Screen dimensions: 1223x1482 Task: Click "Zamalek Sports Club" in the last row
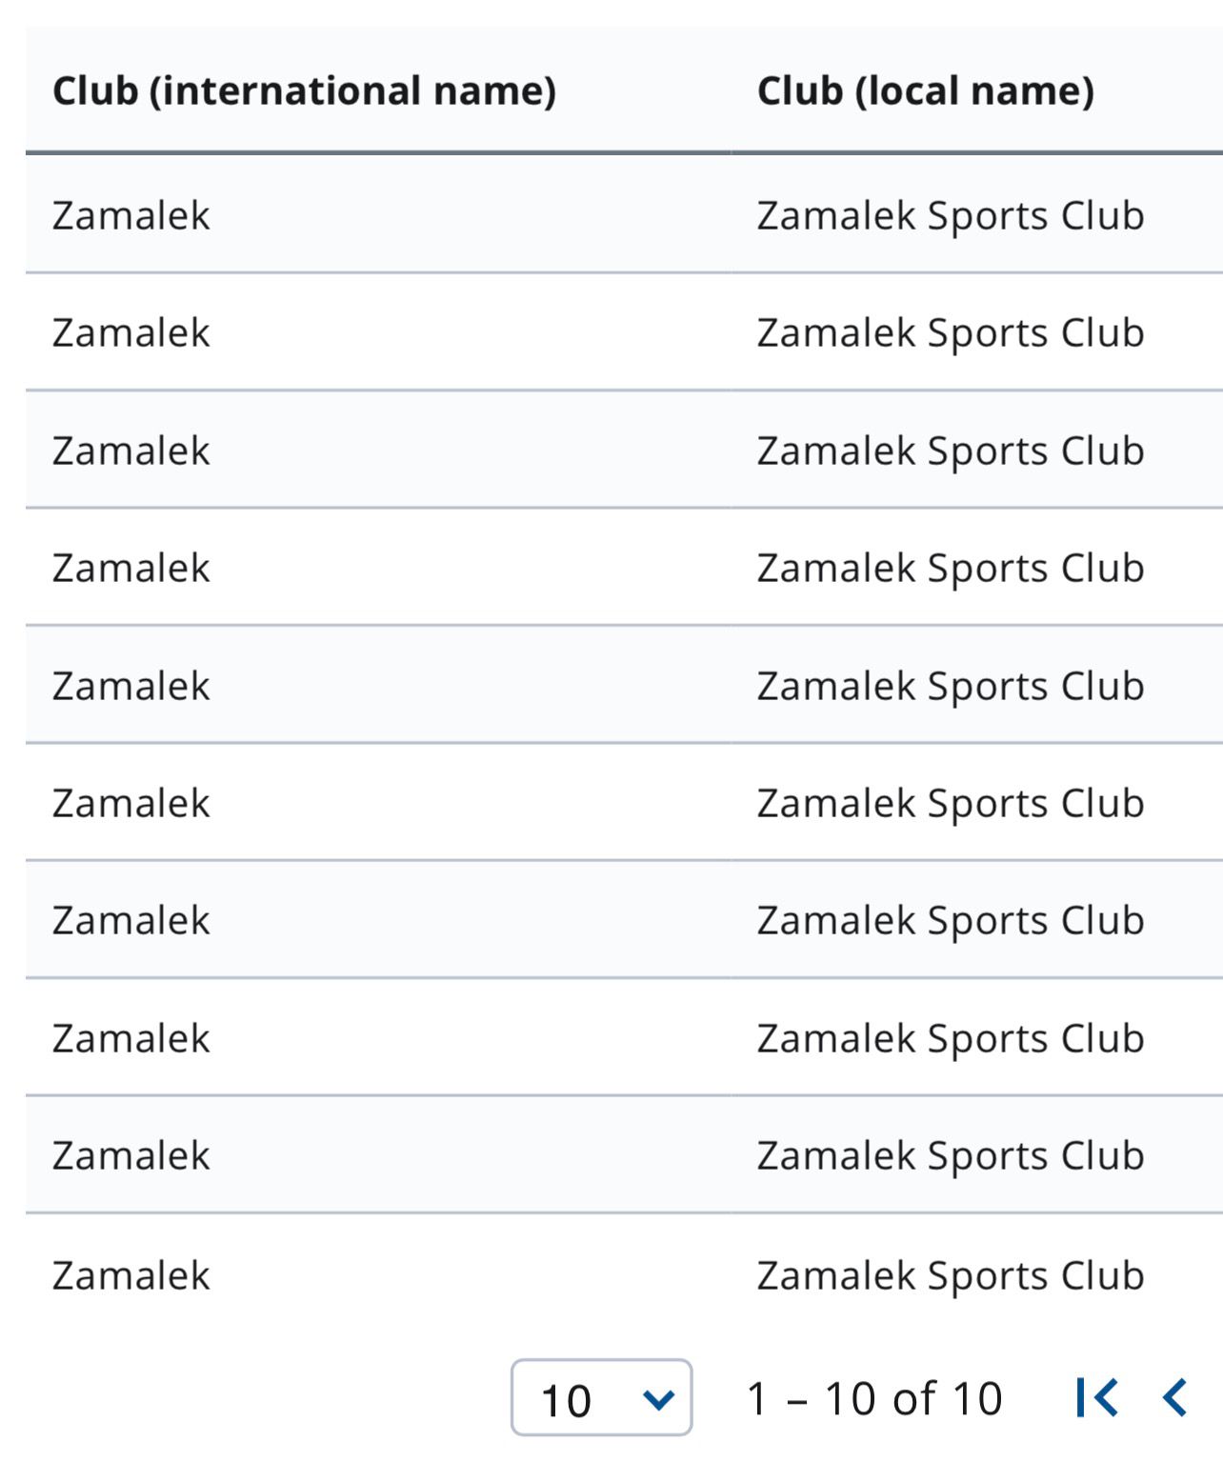coord(950,1276)
